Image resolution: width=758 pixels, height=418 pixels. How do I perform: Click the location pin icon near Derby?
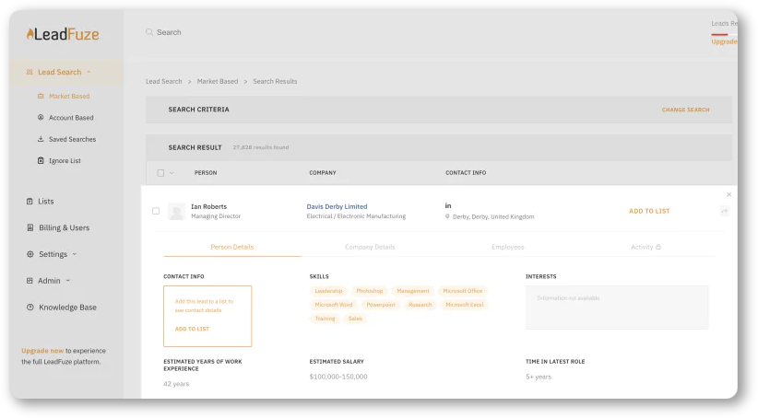[447, 216]
